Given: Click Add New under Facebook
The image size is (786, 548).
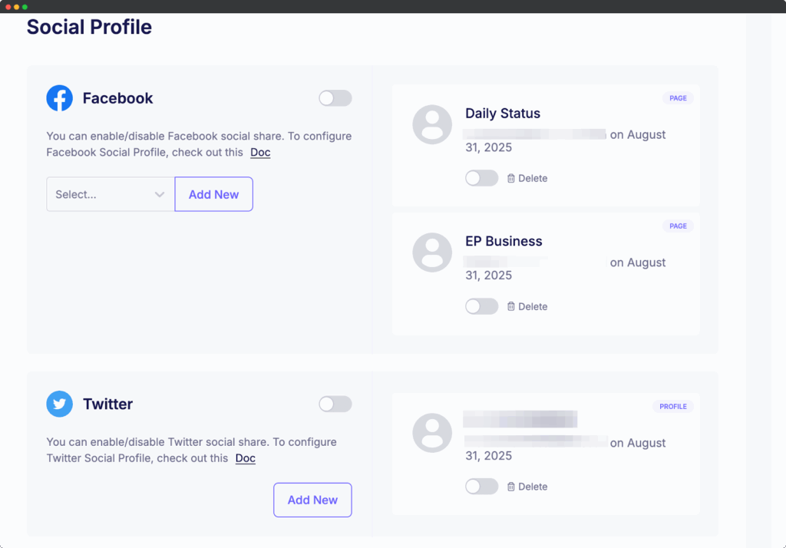Looking at the screenshot, I should [x=213, y=194].
